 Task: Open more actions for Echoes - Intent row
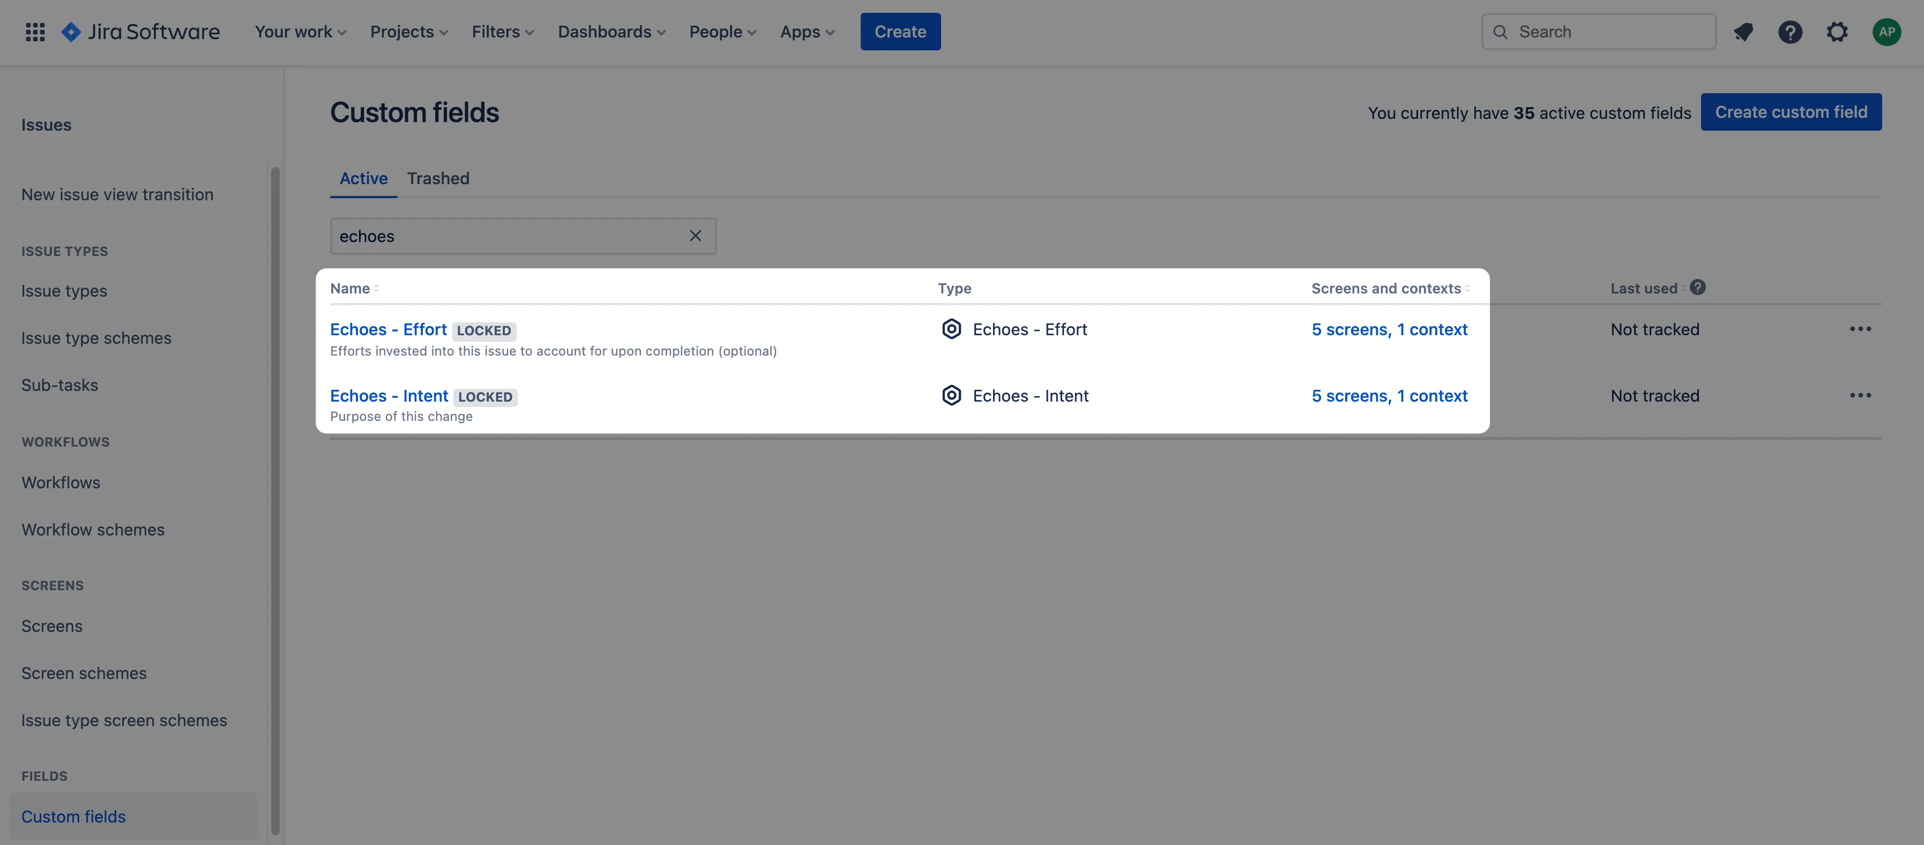pyautogui.click(x=1860, y=396)
